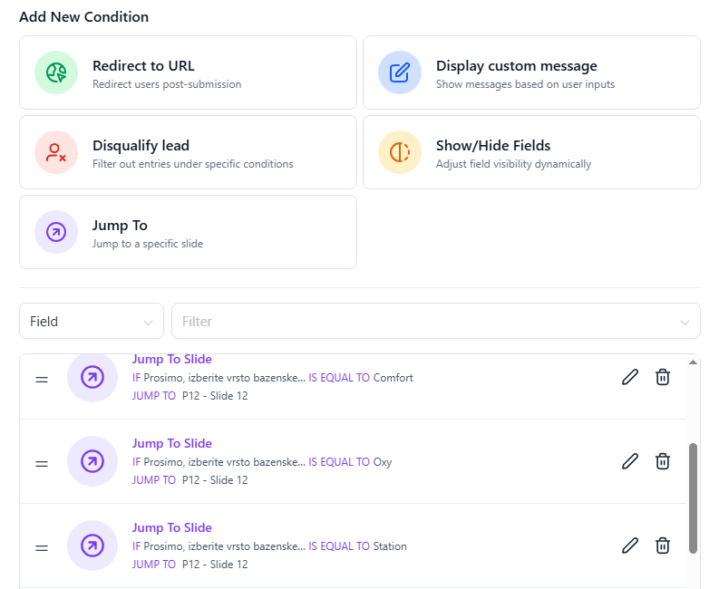Delete the Oxy jump condition
This screenshot has width=719, height=589.
point(663,461)
